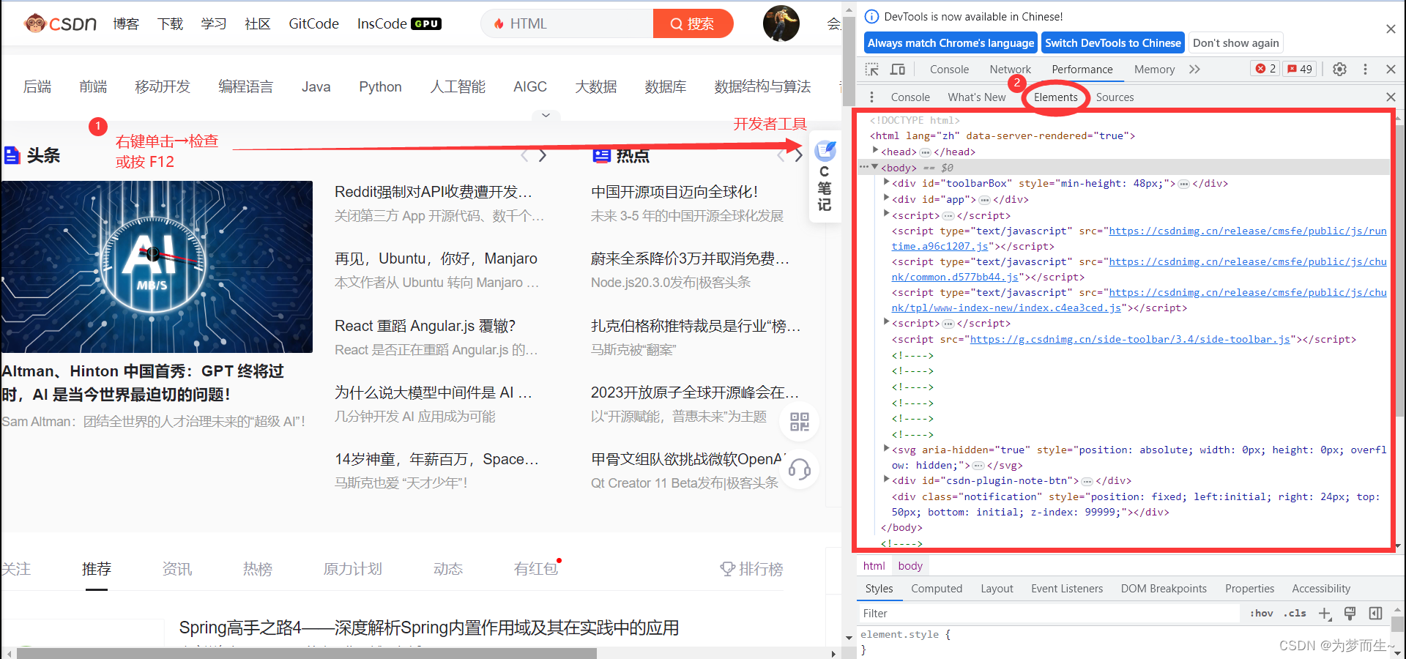Open InsCode GPU link
1406x659 pixels.
(x=399, y=23)
